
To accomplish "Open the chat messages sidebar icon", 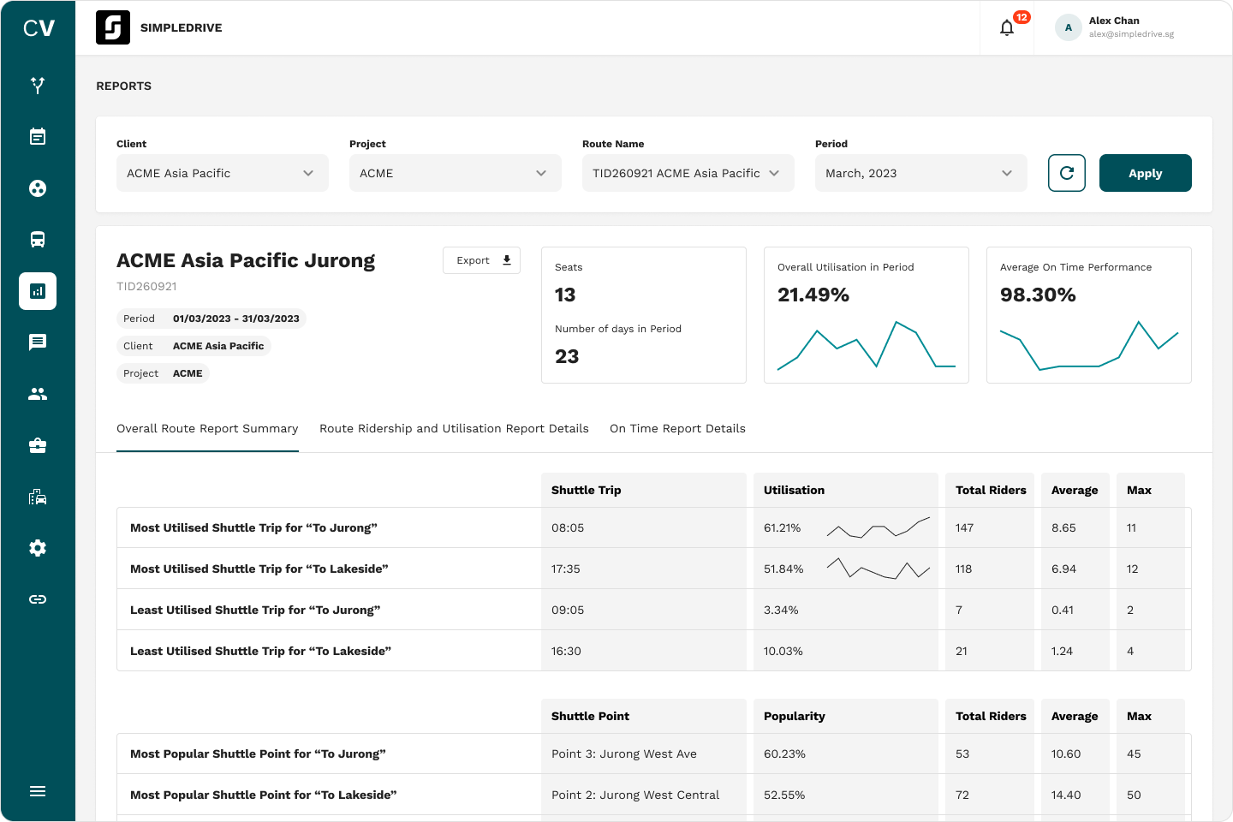I will 38,342.
